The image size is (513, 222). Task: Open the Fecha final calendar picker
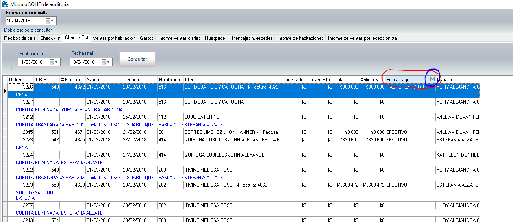click(106, 62)
